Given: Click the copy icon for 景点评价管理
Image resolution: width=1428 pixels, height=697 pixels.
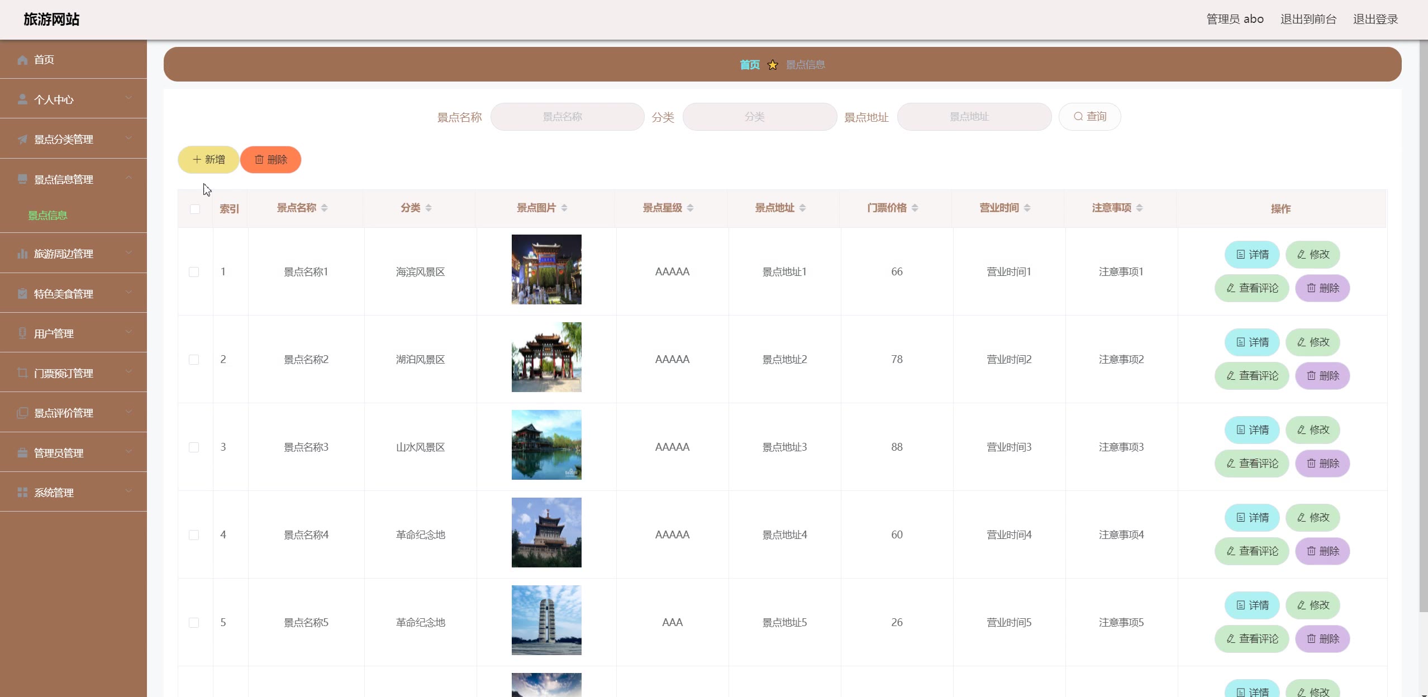Looking at the screenshot, I should pyautogui.click(x=22, y=413).
